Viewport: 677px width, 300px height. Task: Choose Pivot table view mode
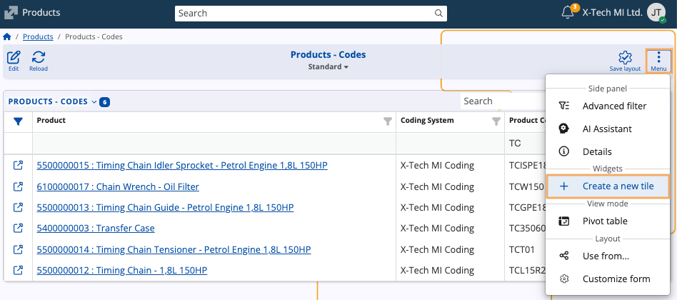(604, 221)
